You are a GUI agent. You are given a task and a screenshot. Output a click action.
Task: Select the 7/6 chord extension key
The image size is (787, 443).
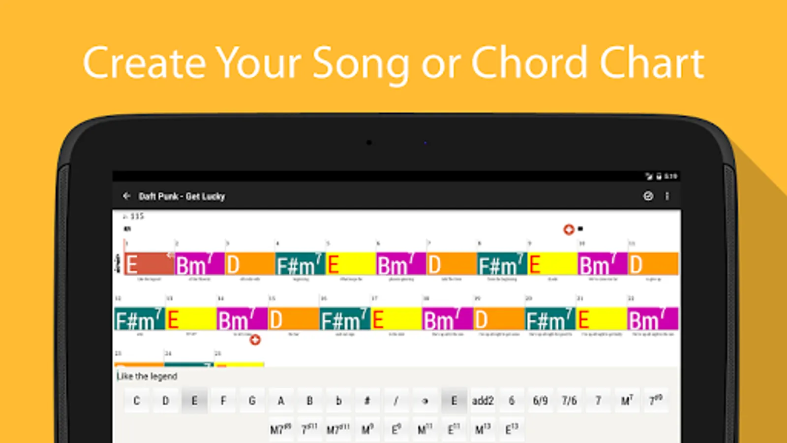pos(569,401)
